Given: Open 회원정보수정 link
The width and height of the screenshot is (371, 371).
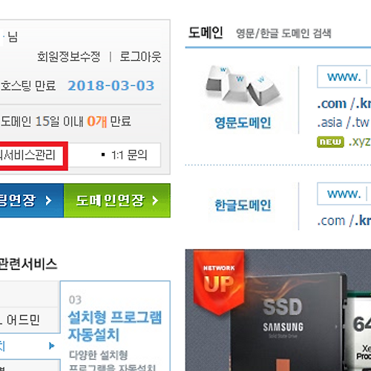Looking at the screenshot, I should tap(69, 56).
